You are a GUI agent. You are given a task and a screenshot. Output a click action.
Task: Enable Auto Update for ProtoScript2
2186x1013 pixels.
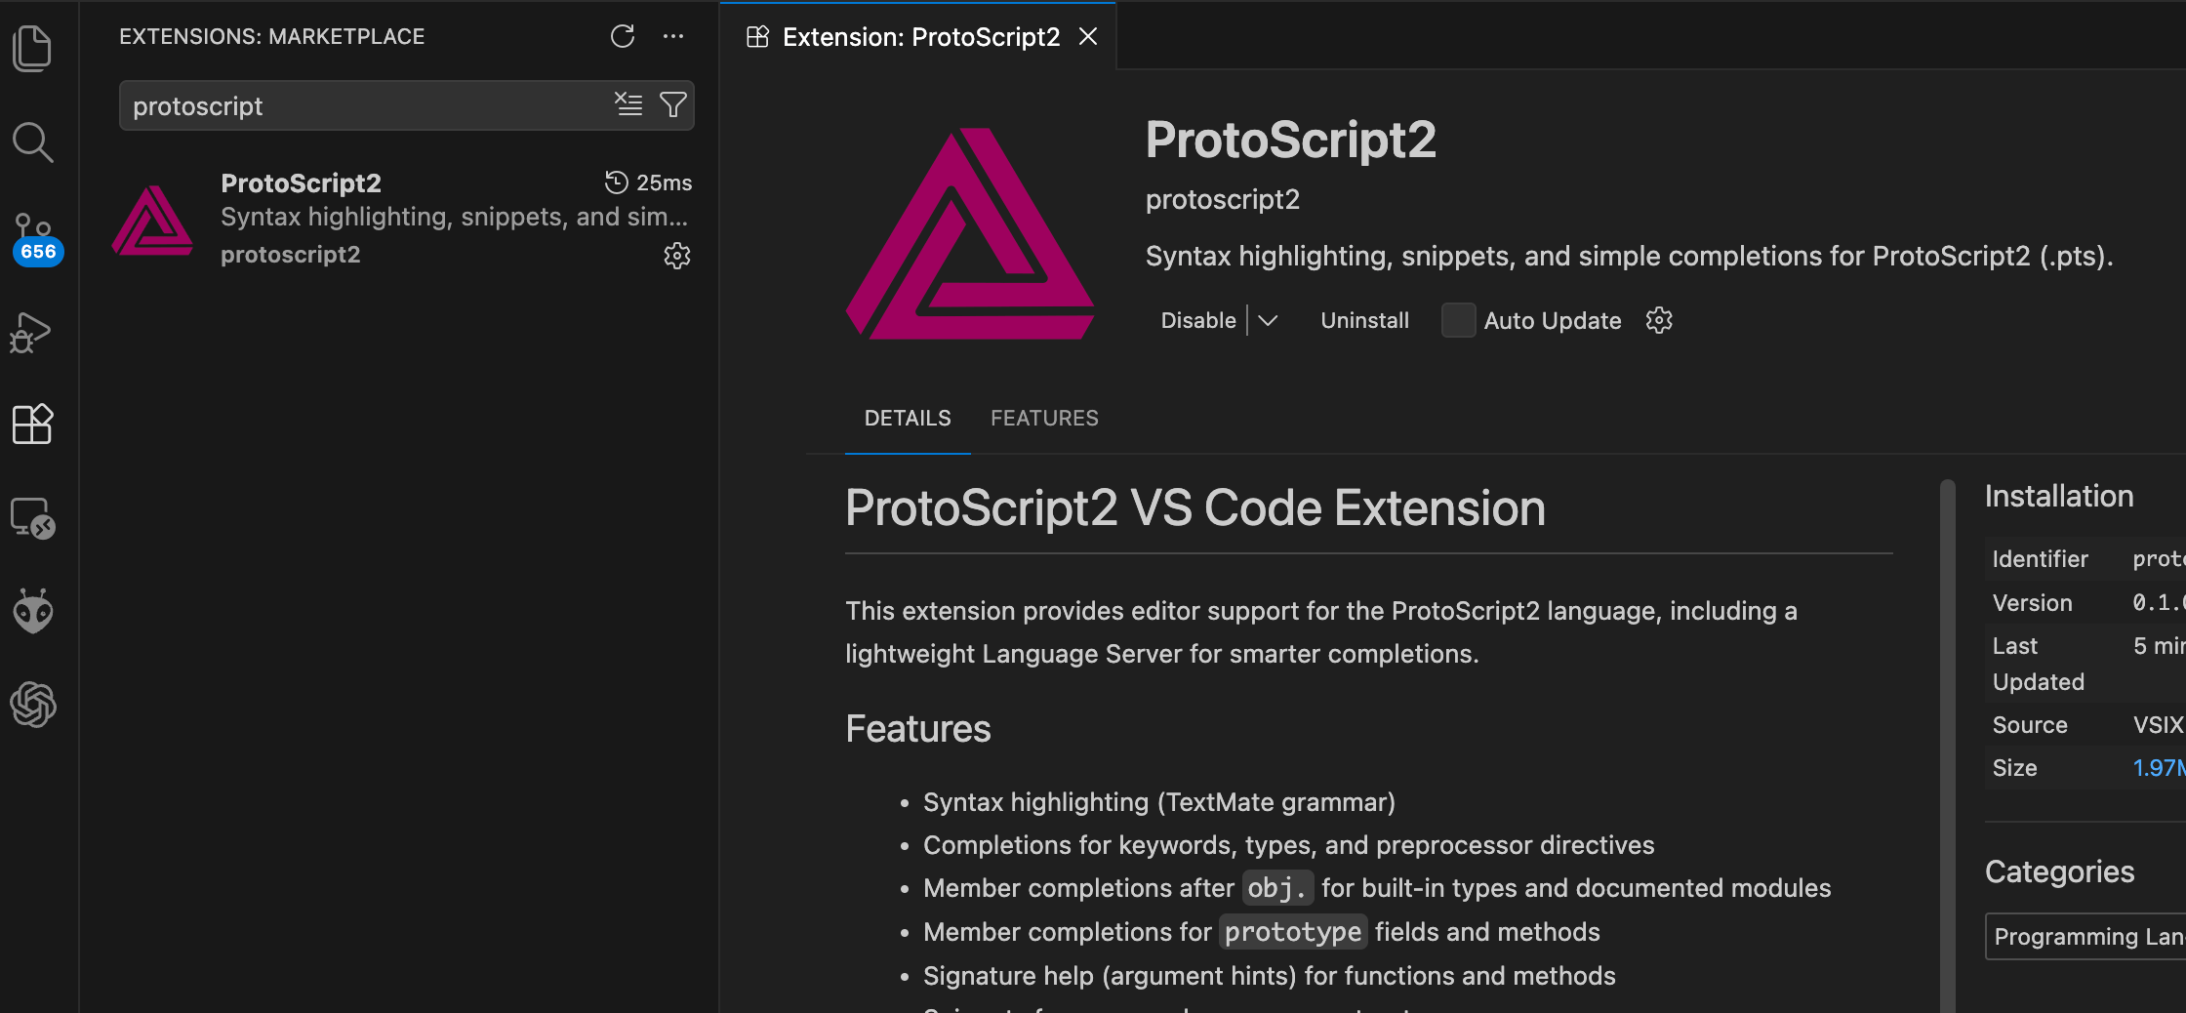[1458, 320]
